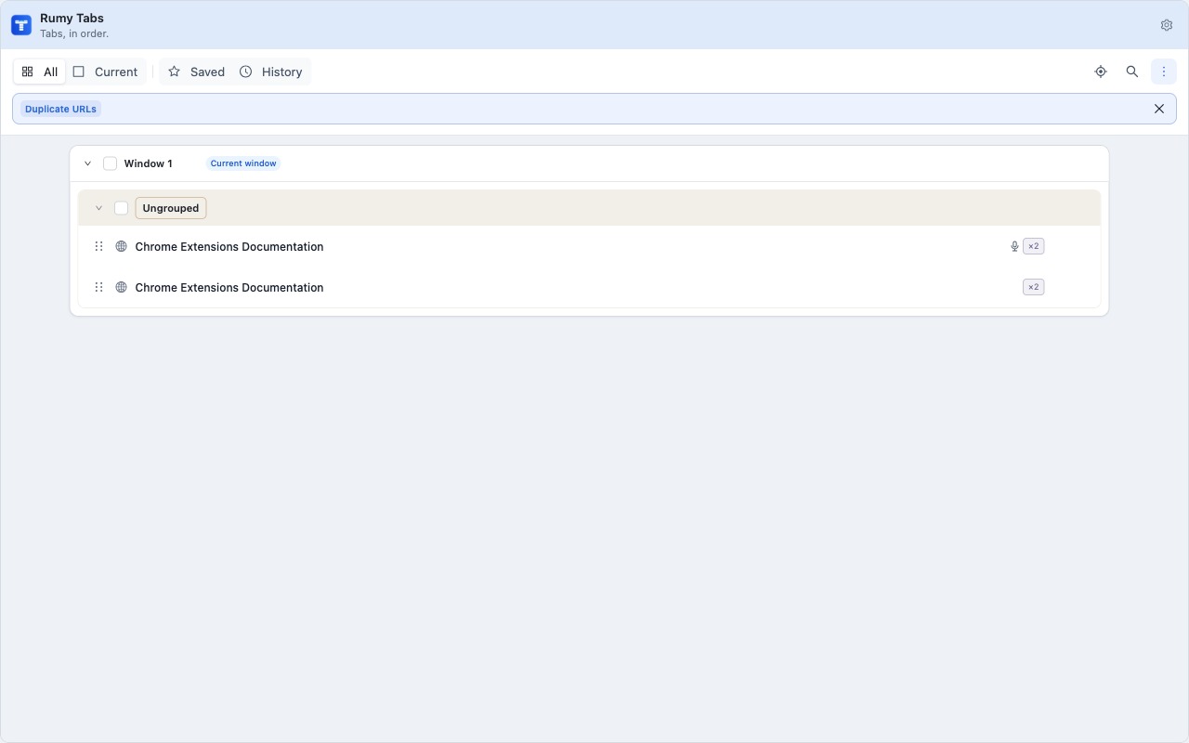
Task: Open the History tab
Action: click(271, 72)
